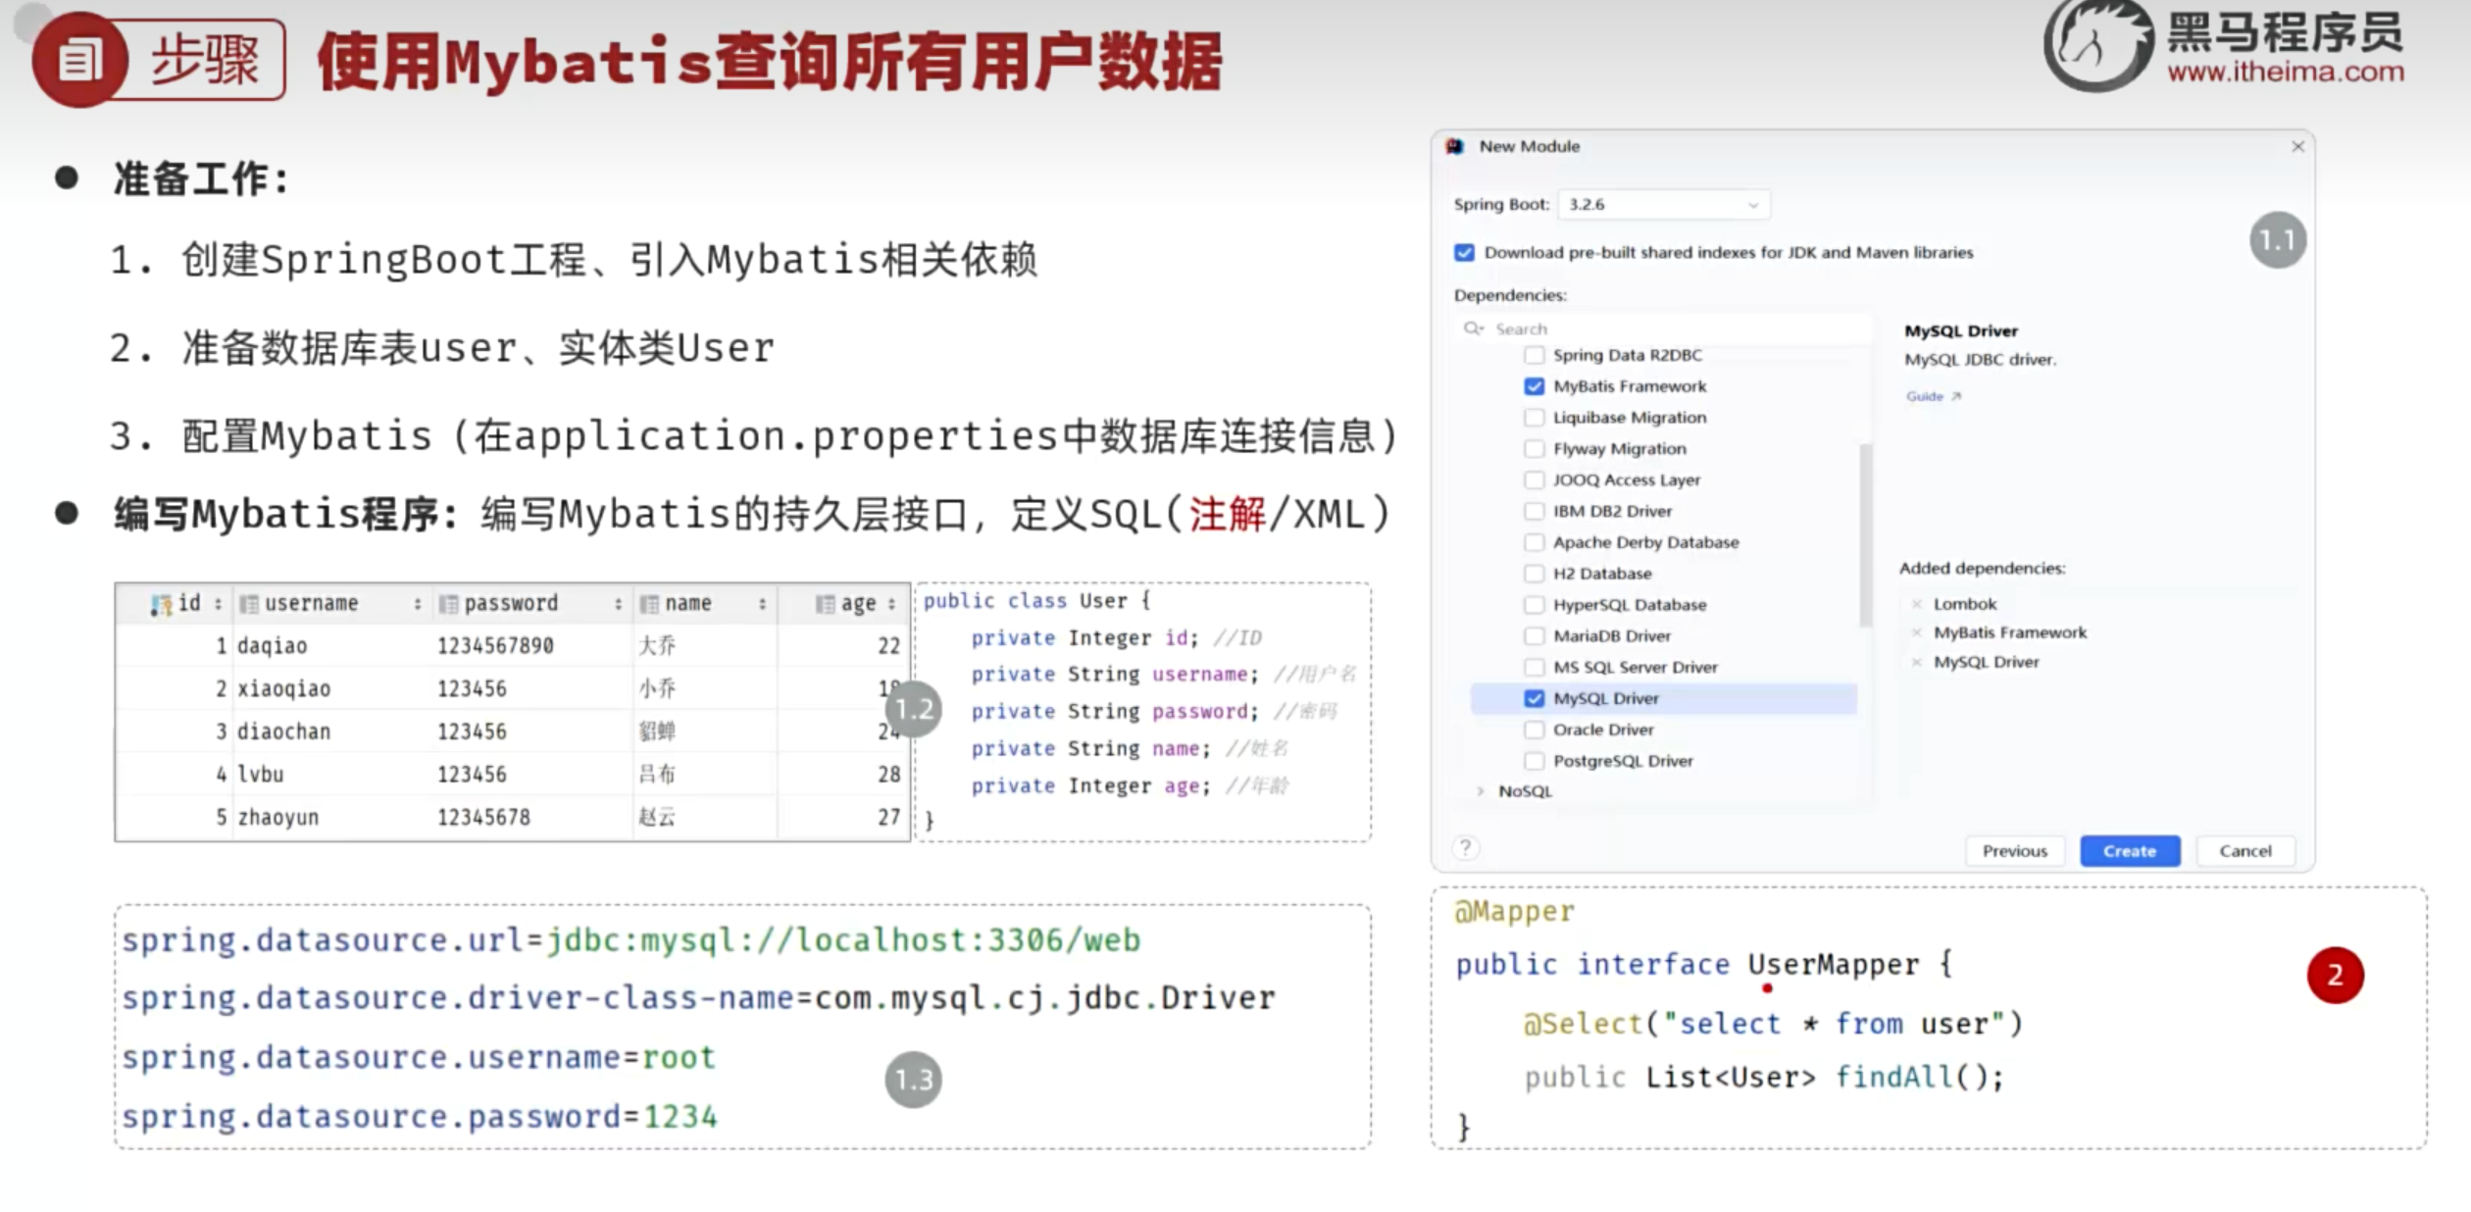Check the Oracle Driver checkbox
The height and width of the screenshot is (1212, 2471).
pos(1535,730)
